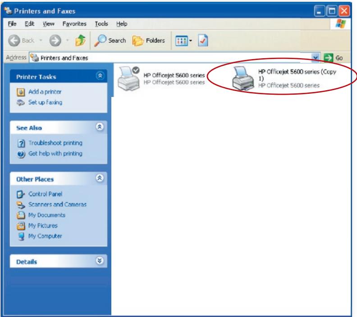Click the Control Panel icon
This screenshot has height=317, width=357.
tap(21, 194)
